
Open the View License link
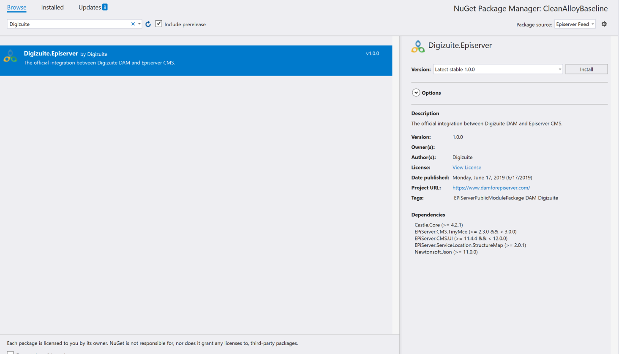click(466, 167)
